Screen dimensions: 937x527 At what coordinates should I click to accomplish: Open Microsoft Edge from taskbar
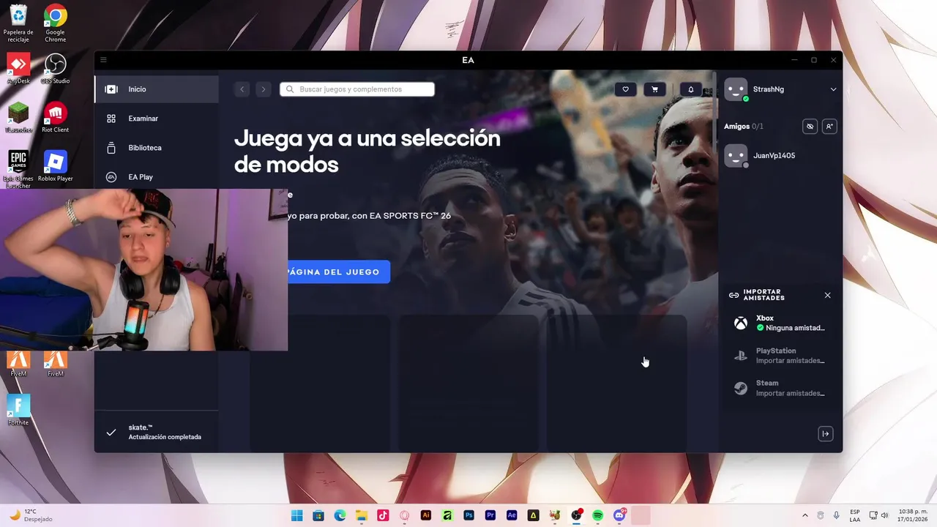[x=340, y=515]
